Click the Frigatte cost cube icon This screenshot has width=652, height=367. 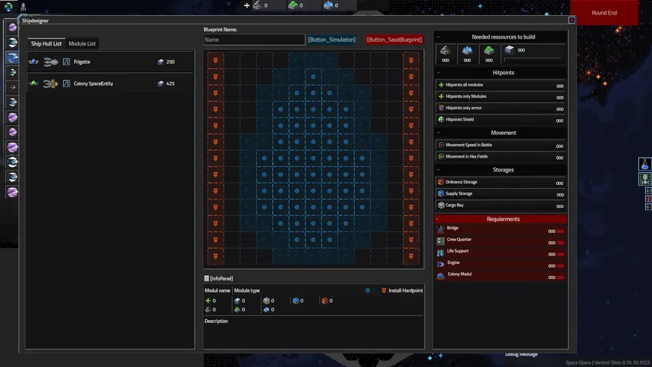pyautogui.click(x=161, y=62)
